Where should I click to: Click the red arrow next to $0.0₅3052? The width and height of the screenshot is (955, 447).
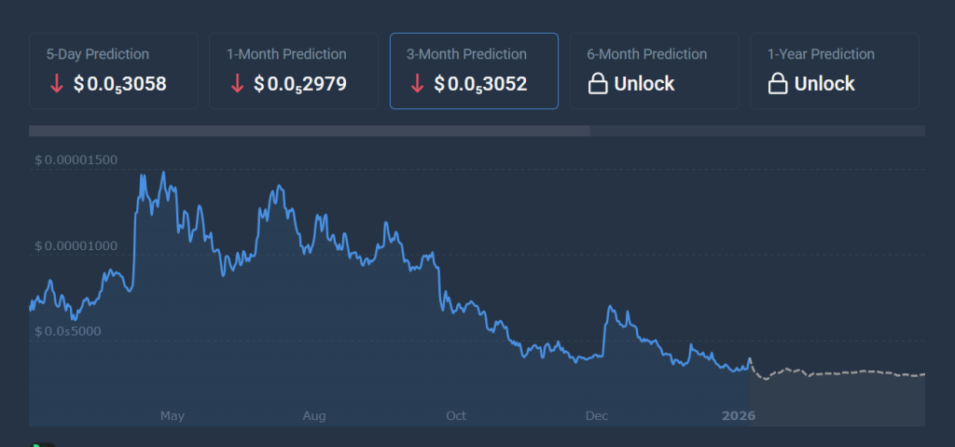417,84
